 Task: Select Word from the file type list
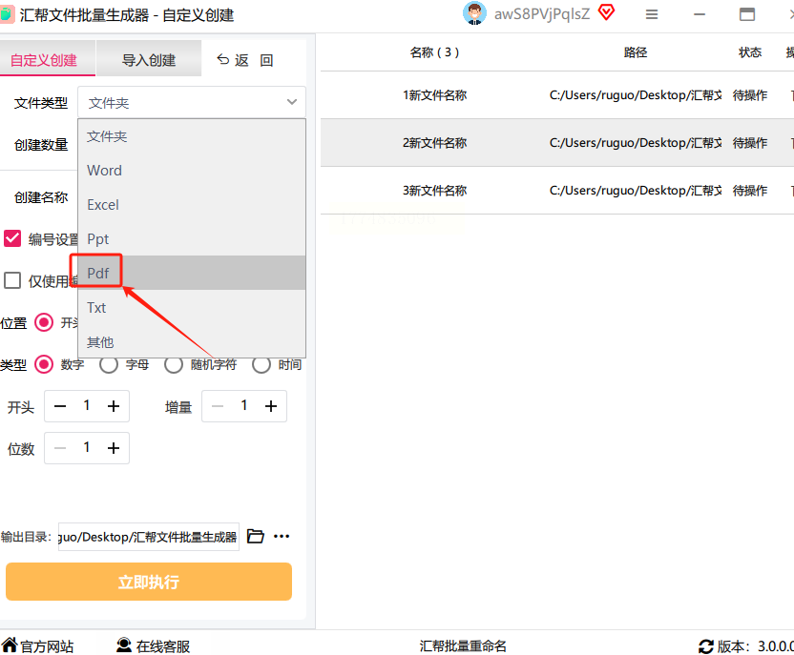tap(192, 171)
